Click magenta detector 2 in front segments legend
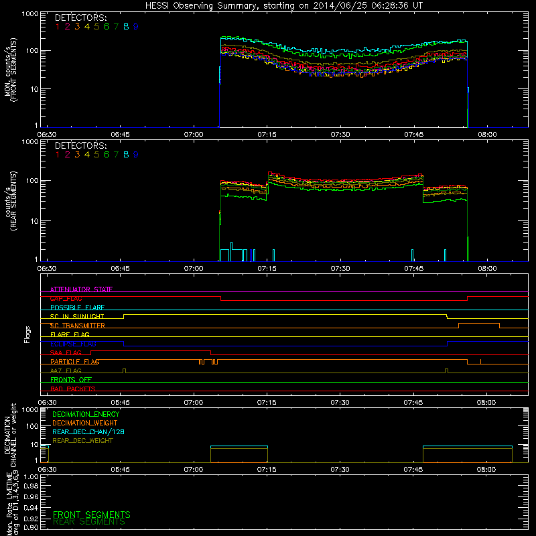The width and height of the screenshot is (536, 536). coord(68,27)
